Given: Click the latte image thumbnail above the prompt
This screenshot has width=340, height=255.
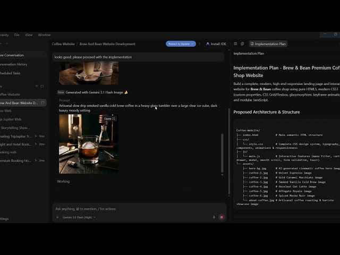Looking at the screenshot, I should 89,73.
